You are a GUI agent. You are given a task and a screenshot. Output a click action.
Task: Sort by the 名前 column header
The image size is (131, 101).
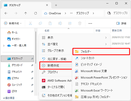(47, 30)
